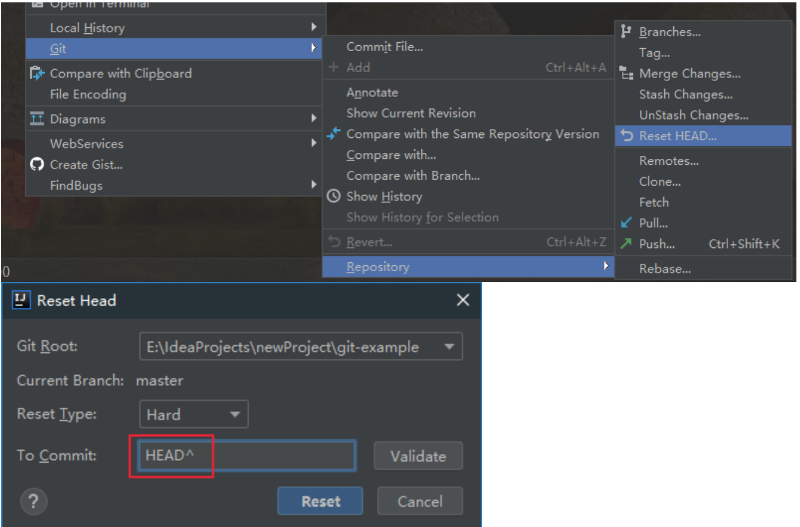
Task: Click the To Commit input field
Action: 247,456
